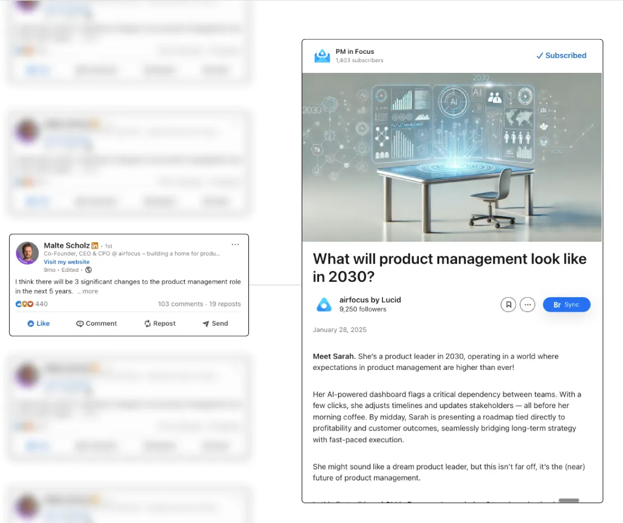
Task: Comment on Malte Scholz's post
Action: tap(96, 323)
